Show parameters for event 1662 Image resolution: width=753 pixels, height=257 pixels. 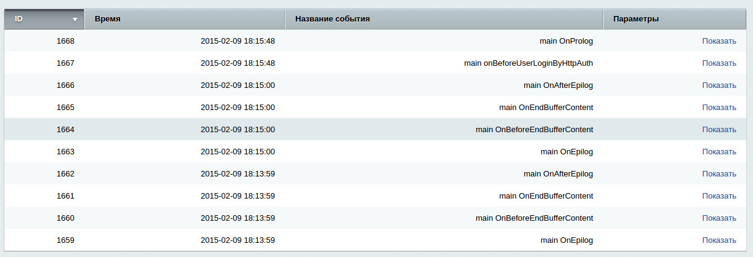point(719,174)
